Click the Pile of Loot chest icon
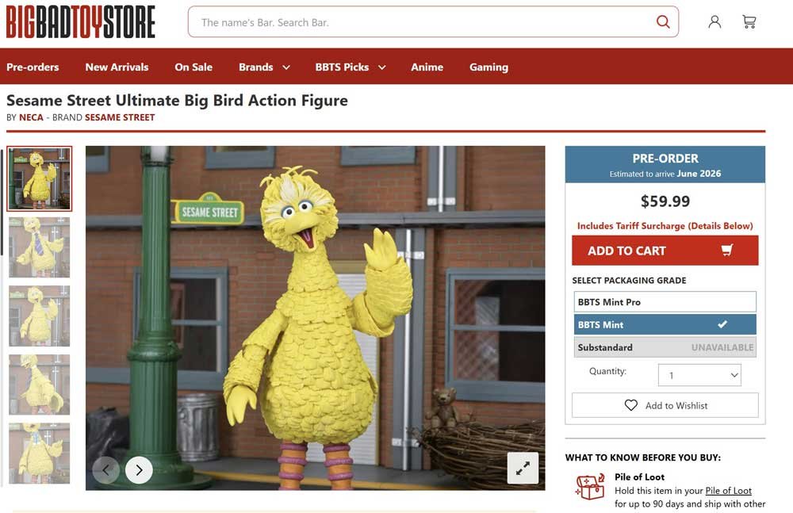793x513 pixels. pyautogui.click(x=590, y=487)
